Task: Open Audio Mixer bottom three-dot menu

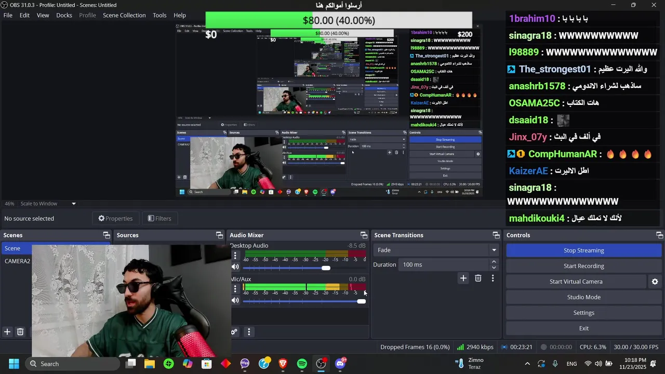Action: tap(249, 332)
